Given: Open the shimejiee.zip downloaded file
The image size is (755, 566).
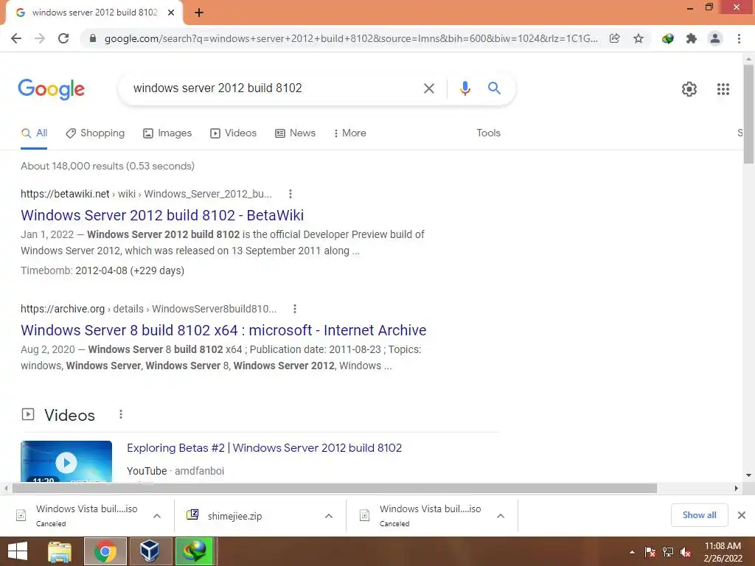Looking at the screenshot, I should pos(235,516).
